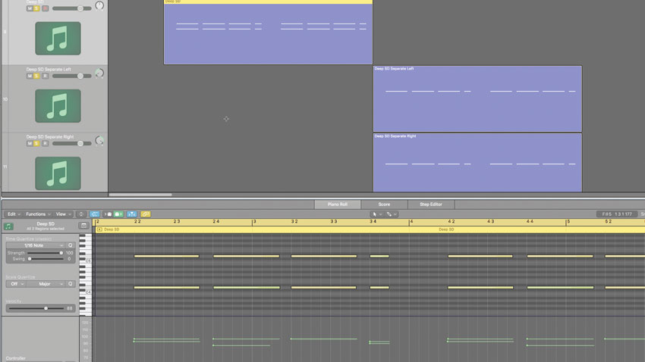Select the first lower note in Piano Roll
Screen dimensions: 645x362
click(167, 287)
